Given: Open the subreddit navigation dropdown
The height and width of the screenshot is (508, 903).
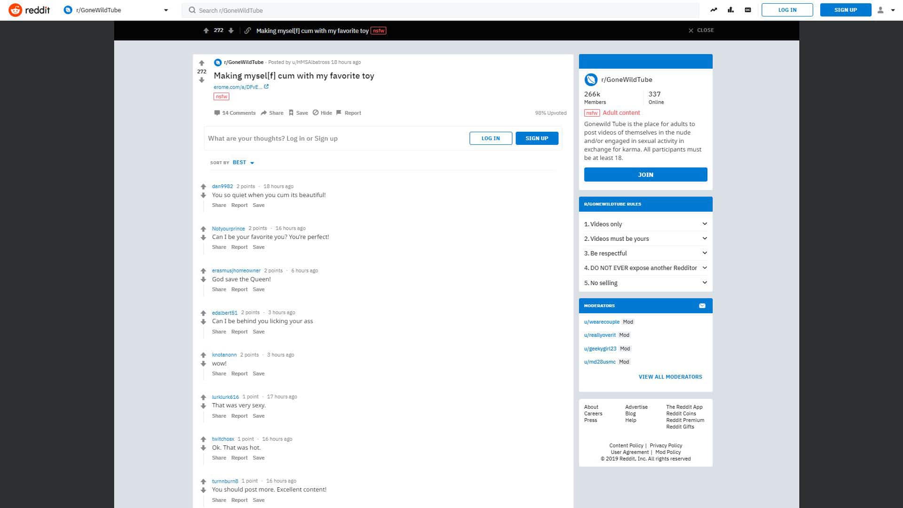Looking at the screenshot, I should coord(166,10).
